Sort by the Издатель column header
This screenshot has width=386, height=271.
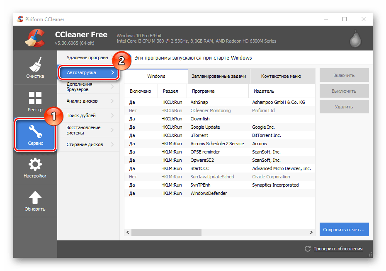(x=263, y=91)
